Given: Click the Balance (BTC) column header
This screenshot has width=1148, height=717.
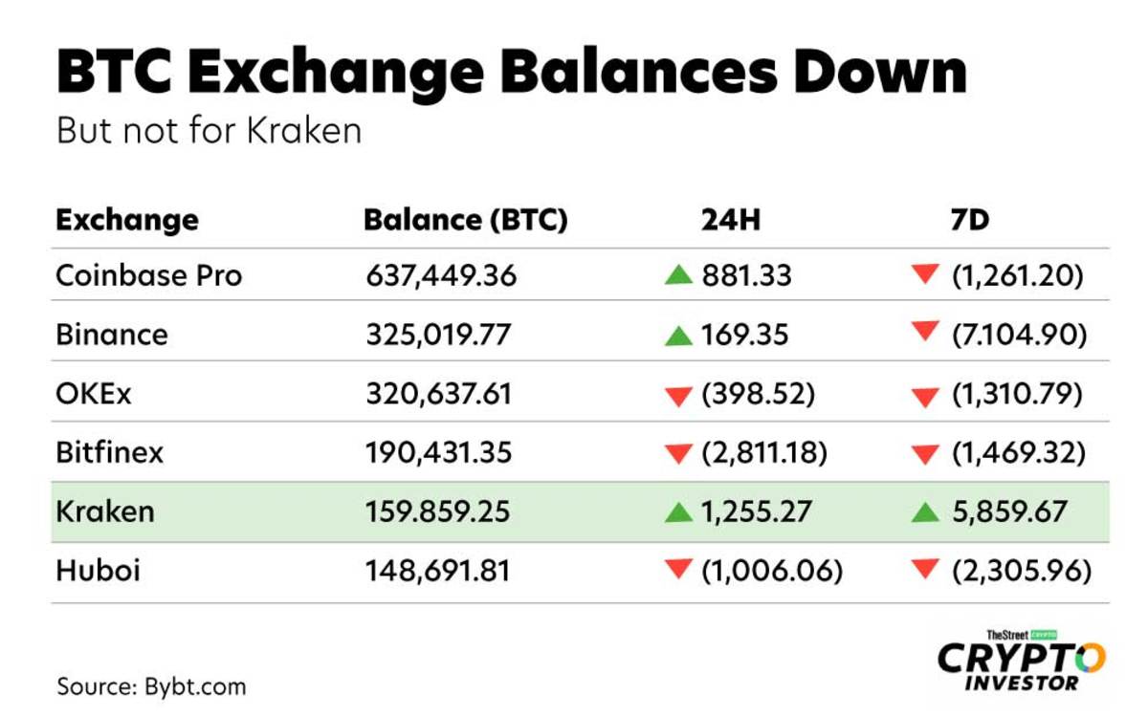Looking at the screenshot, I should (466, 220).
